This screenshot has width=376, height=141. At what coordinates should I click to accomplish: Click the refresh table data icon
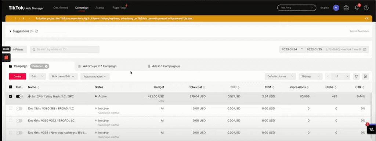click(x=356, y=76)
